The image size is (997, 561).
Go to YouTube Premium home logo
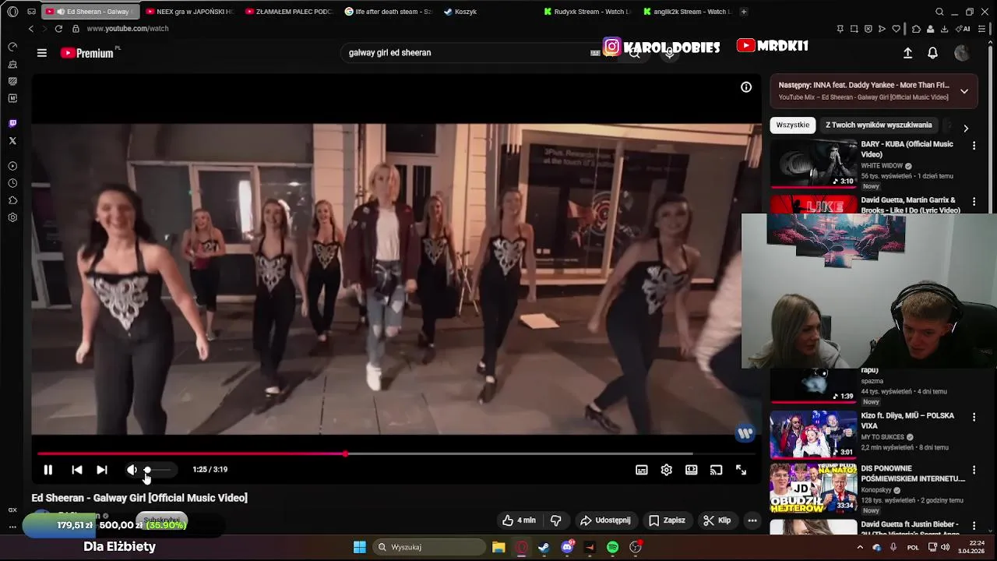click(x=87, y=53)
